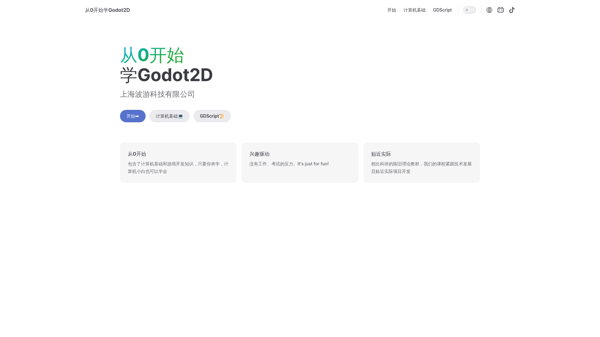The width and height of the screenshot is (600, 337).
Task: Click the large 学Godot2D heading
Action: coord(166,75)
